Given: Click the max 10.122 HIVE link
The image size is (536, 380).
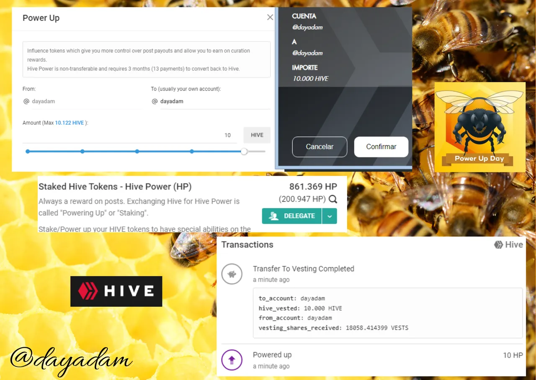Looking at the screenshot, I should pos(70,123).
